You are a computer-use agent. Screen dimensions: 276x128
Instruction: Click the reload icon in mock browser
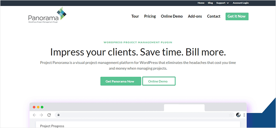click(x=49, y=115)
